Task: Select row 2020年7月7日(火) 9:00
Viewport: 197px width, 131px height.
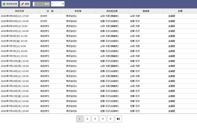Action: [98, 46]
